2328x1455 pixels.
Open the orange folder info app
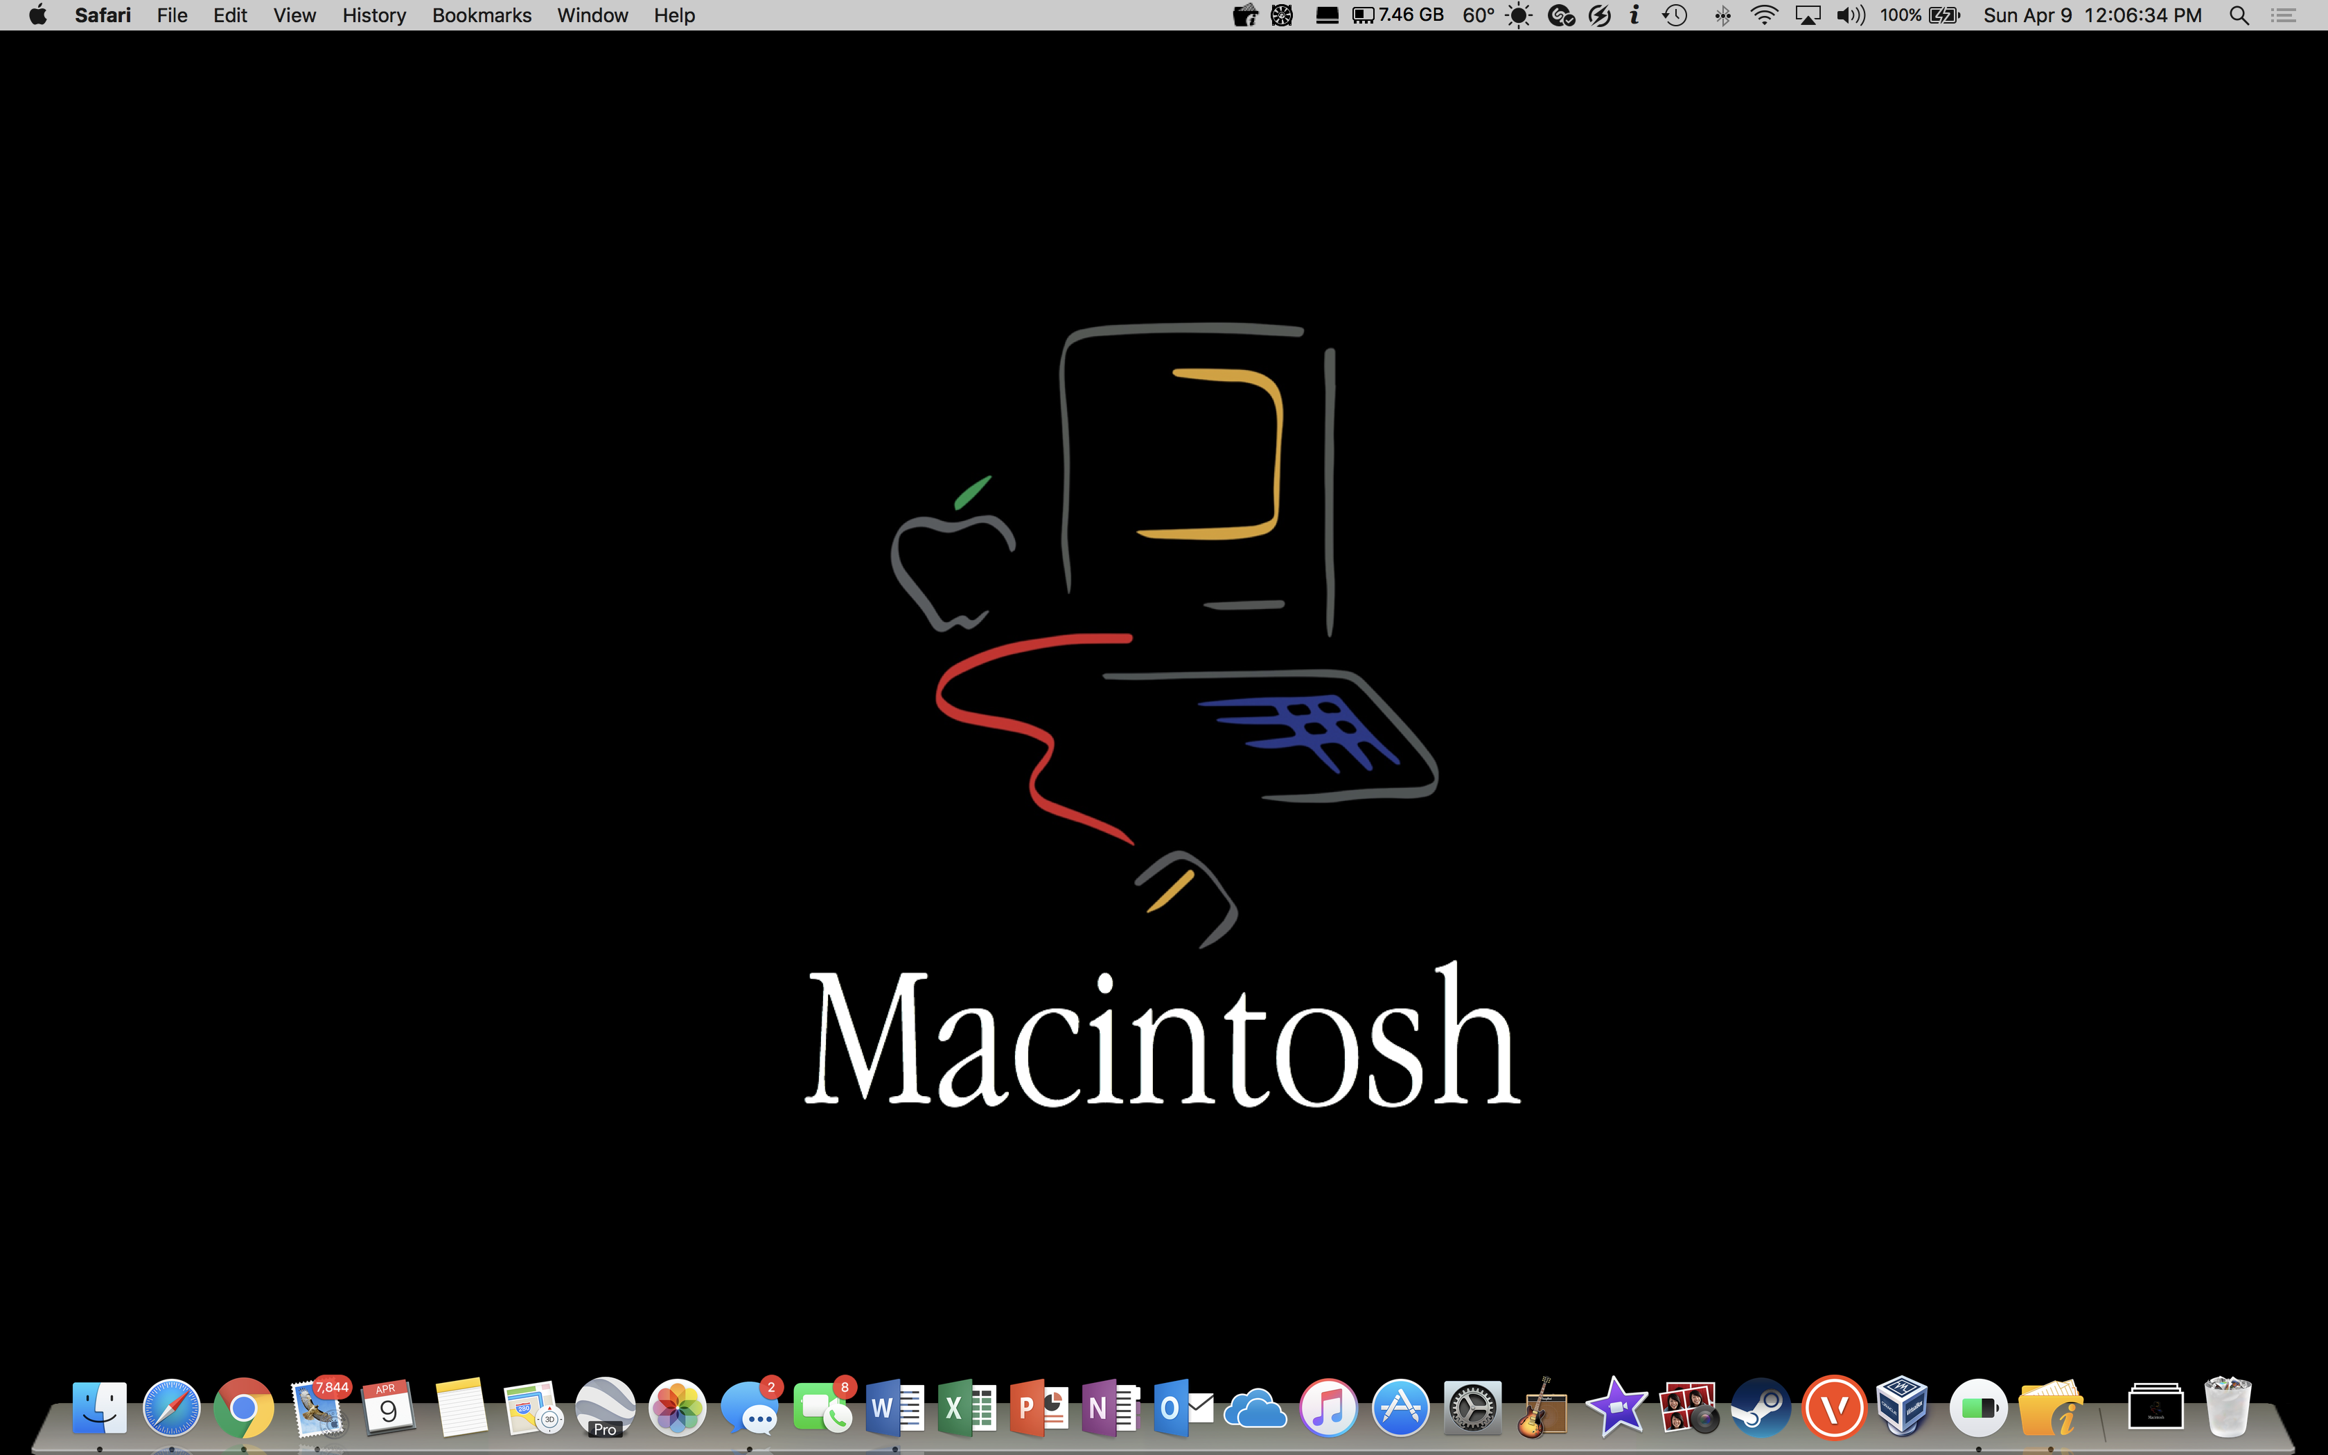(2051, 1408)
